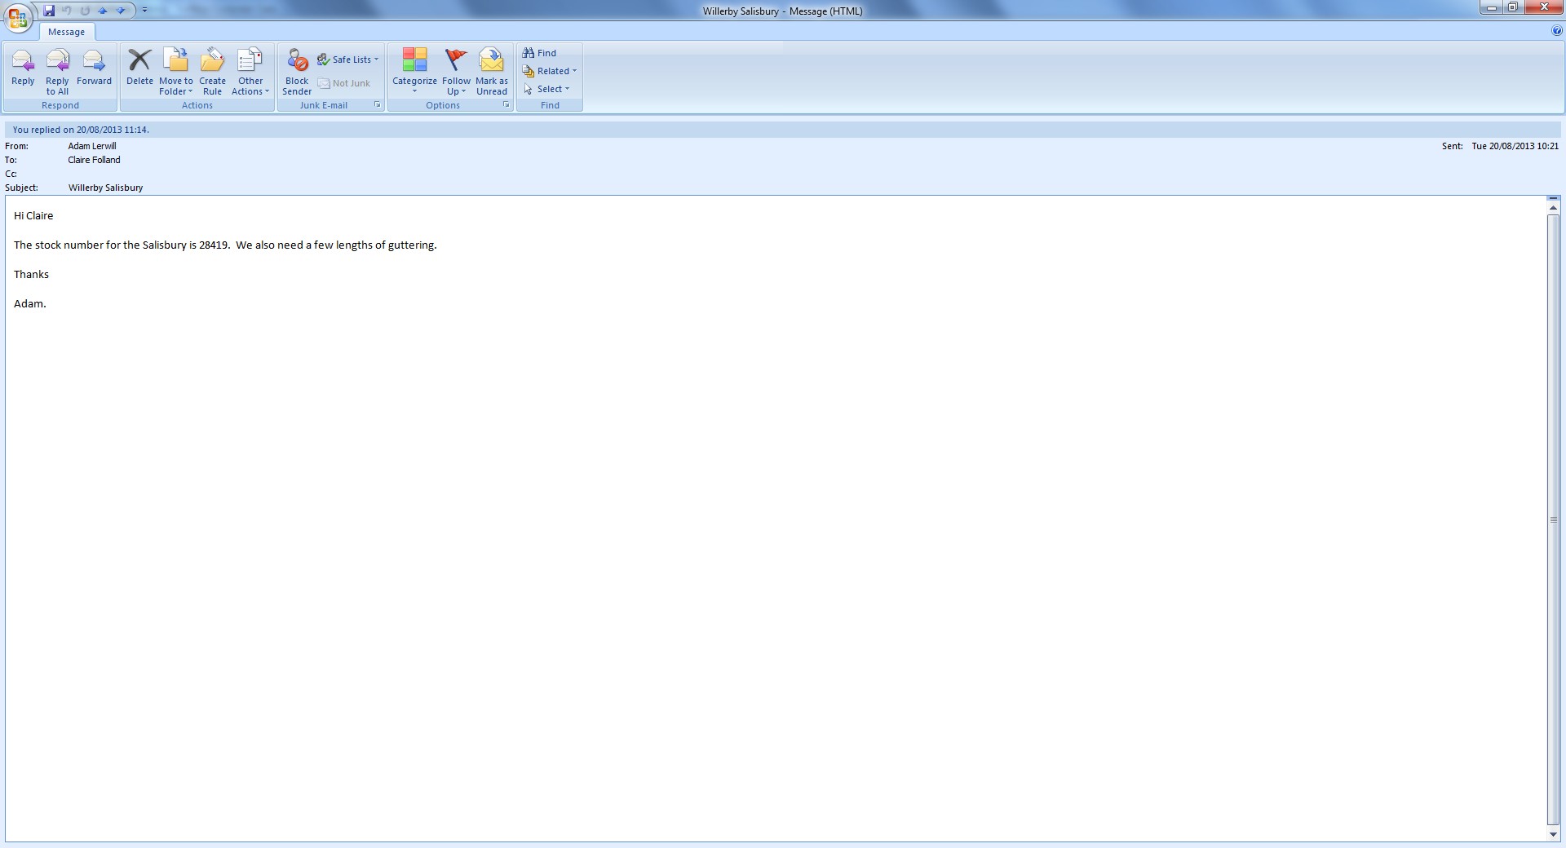Expand the Related dropdown

click(550, 71)
